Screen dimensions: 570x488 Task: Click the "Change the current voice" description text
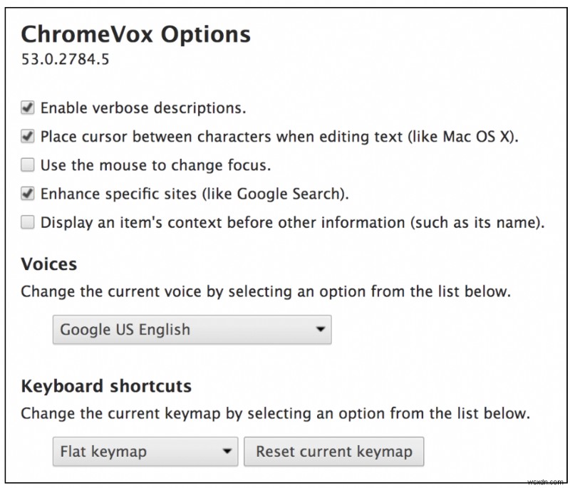(265, 291)
